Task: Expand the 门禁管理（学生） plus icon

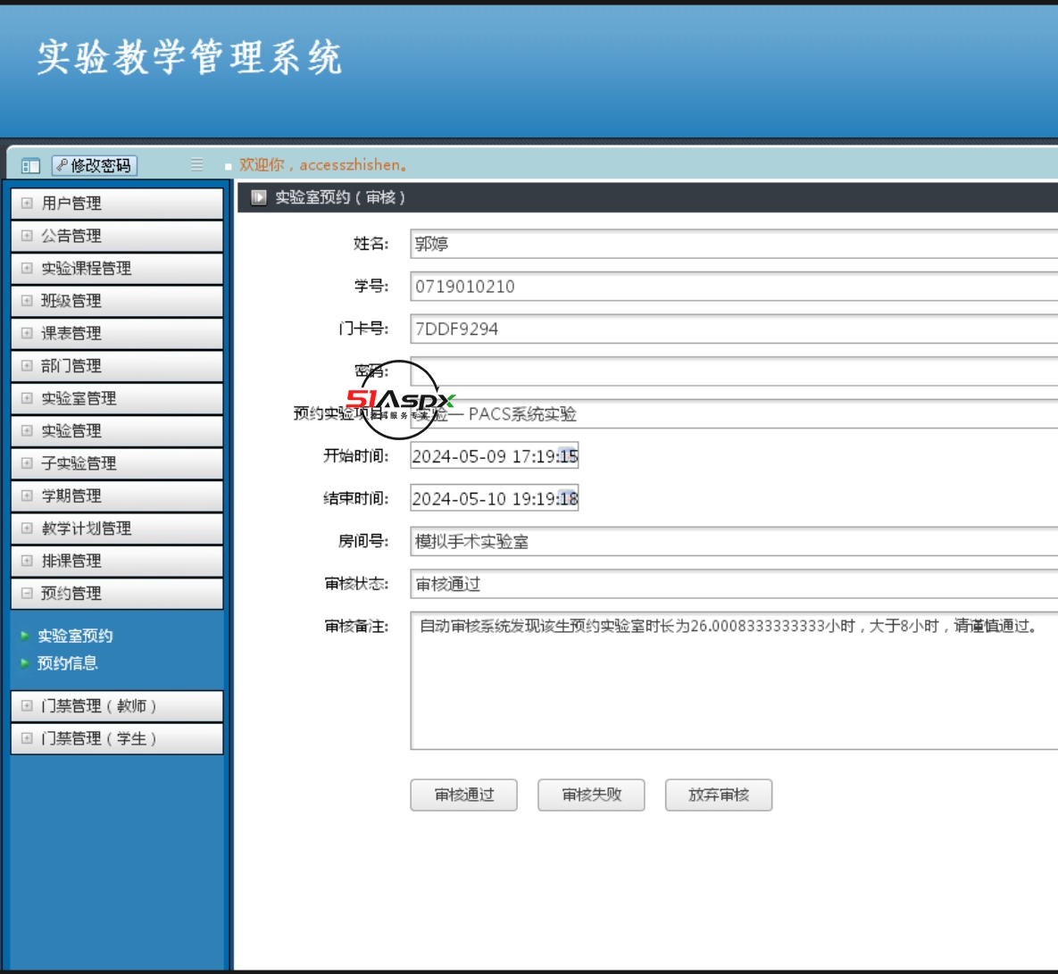Action: [27, 738]
